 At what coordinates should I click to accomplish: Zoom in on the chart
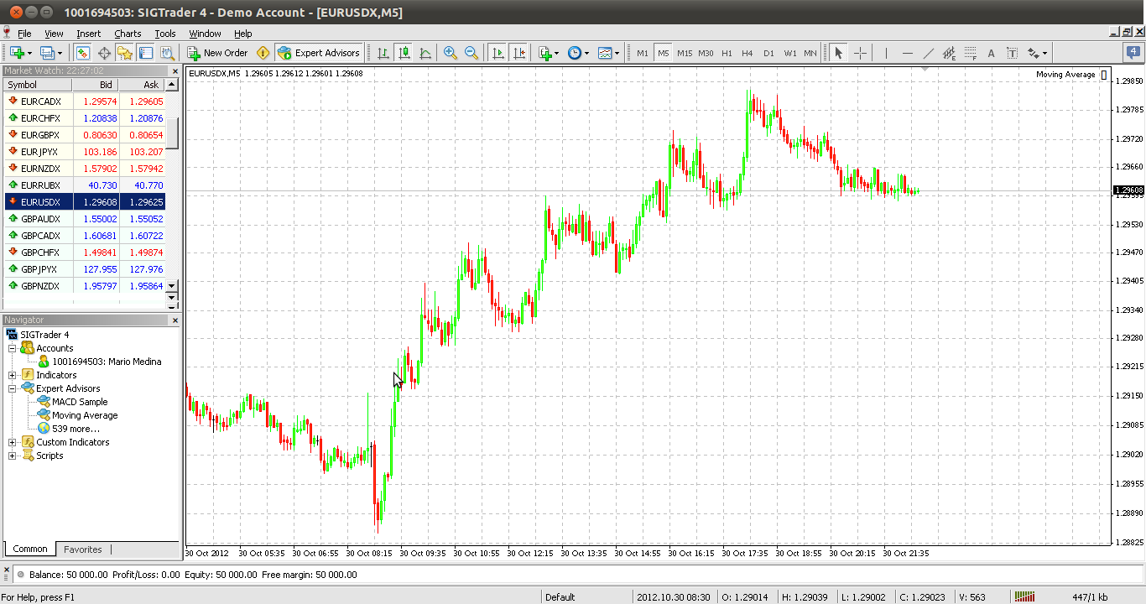pyautogui.click(x=451, y=52)
